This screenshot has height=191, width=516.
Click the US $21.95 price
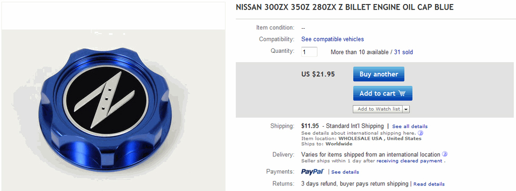click(x=318, y=74)
